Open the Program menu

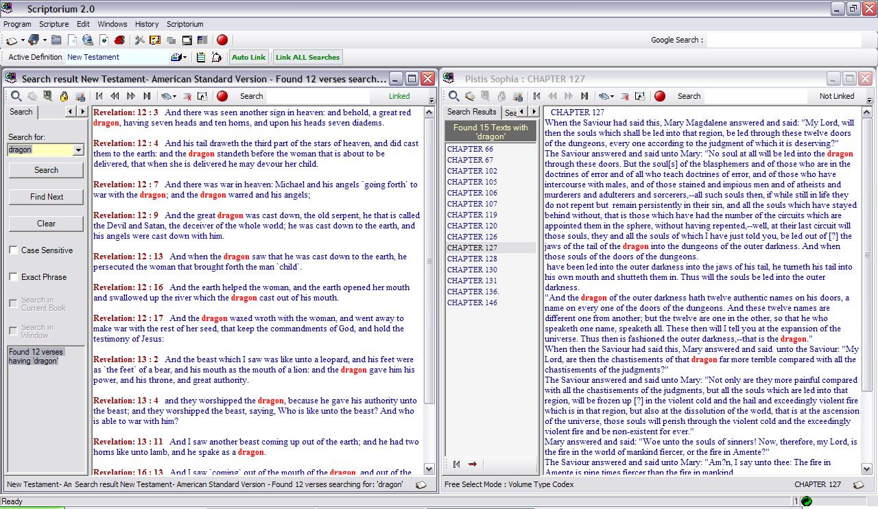pos(17,24)
